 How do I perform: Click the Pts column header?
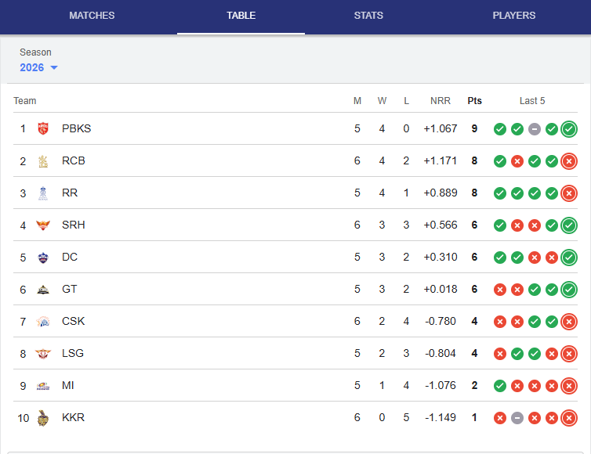474,101
